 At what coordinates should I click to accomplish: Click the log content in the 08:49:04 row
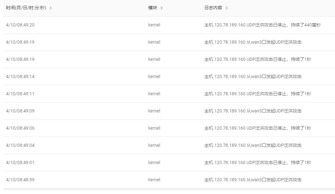point(253,145)
